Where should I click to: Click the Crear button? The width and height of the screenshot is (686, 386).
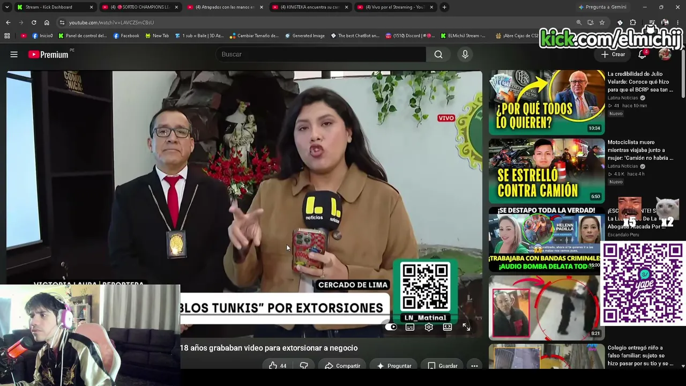point(613,54)
